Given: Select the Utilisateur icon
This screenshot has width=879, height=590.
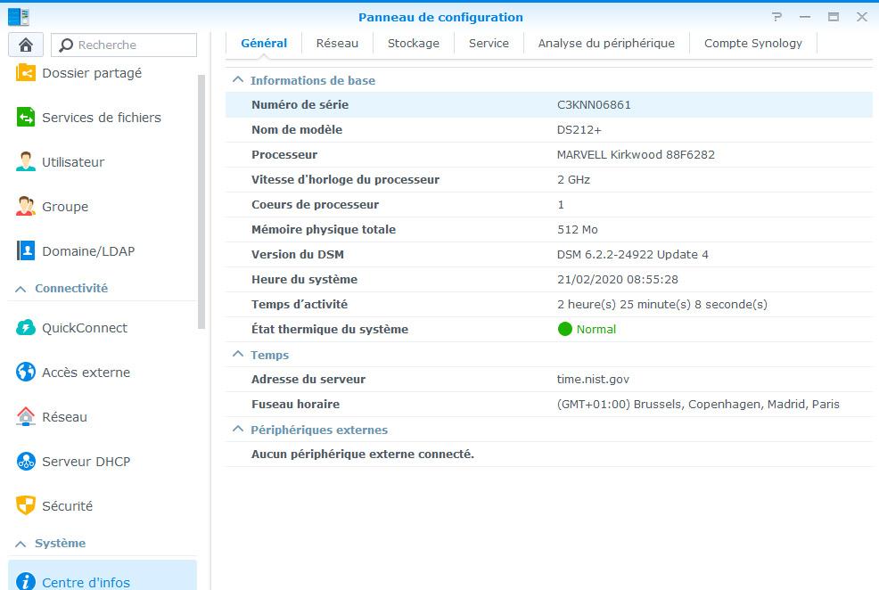Looking at the screenshot, I should point(26,162).
